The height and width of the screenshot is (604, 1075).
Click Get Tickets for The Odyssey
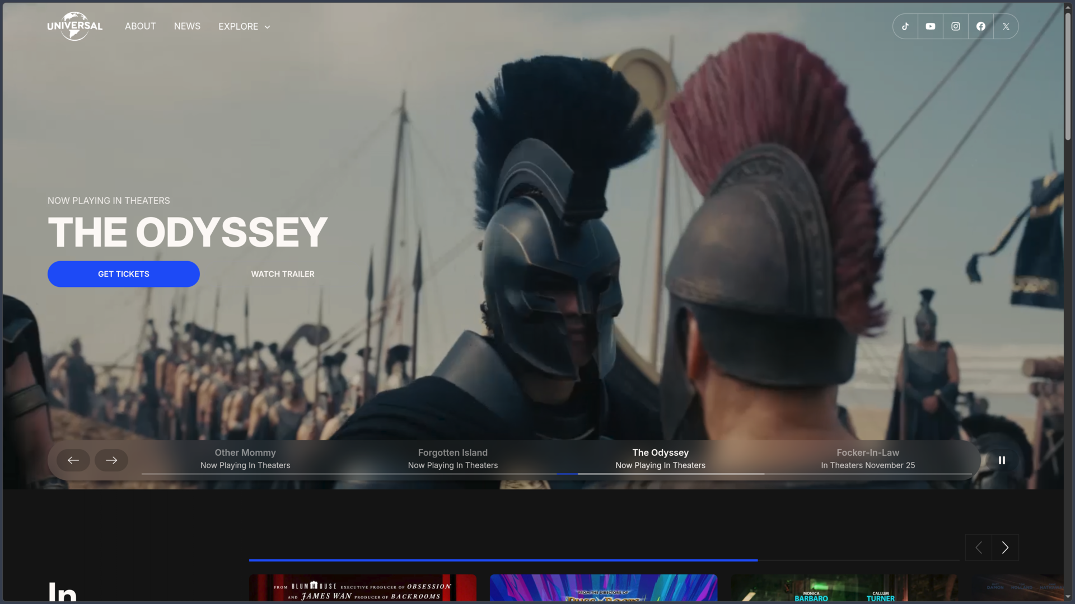click(x=124, y=274)
